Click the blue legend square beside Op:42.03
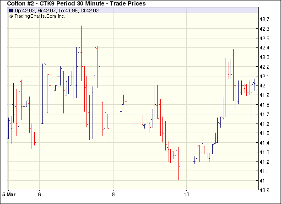Viewport: 281px width, 204px height. [x=11, y=10]
